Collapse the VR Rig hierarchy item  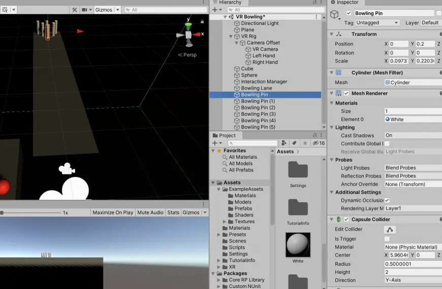click(231, 37)
